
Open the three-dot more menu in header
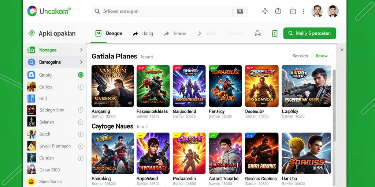click(304, 11)
